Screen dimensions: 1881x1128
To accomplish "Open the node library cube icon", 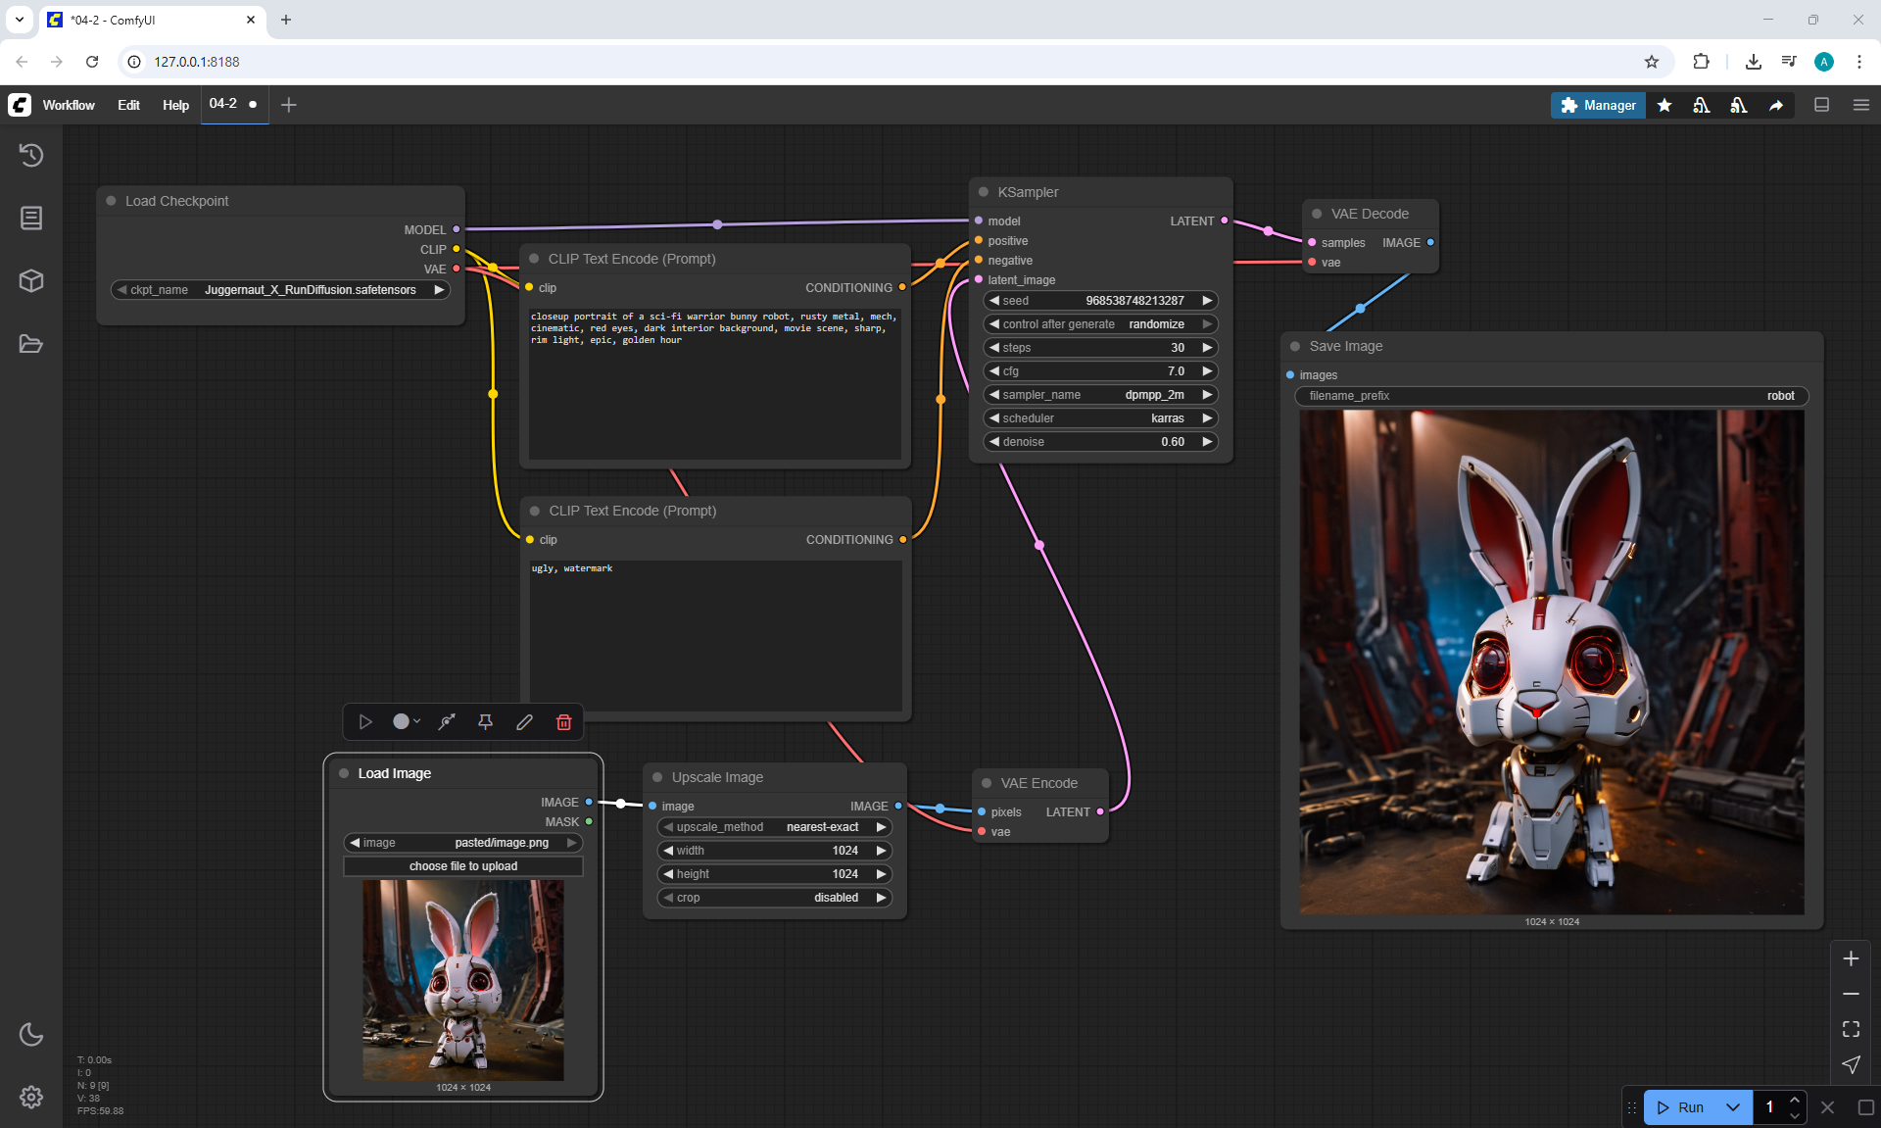I will point(31,281).
